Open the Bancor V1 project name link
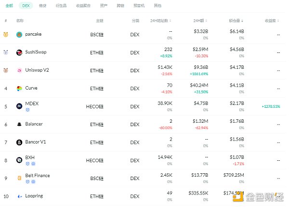 (36, 142)
